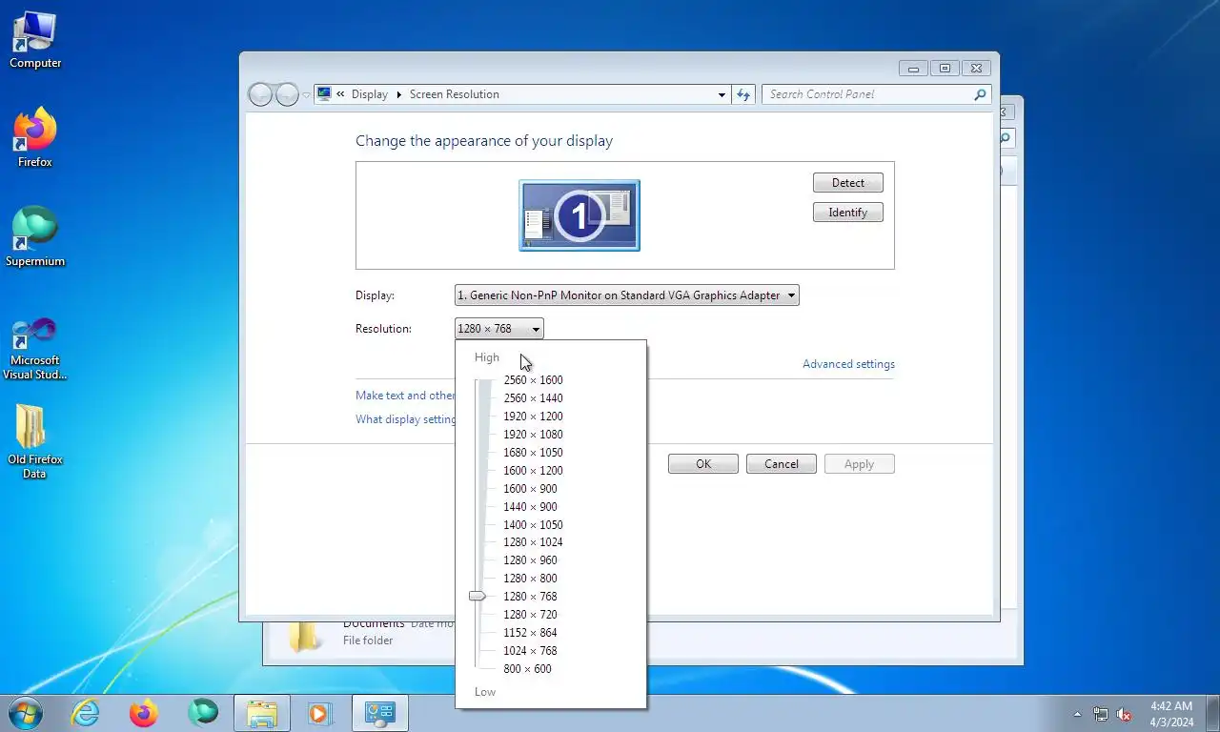Viewport: 1220px width, 732px height.
Task: Click the Identify button
Action: click(x=848, y=213)
